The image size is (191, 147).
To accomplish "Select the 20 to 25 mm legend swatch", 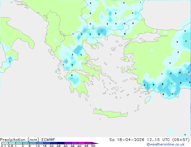I will (x=54, y=143).
